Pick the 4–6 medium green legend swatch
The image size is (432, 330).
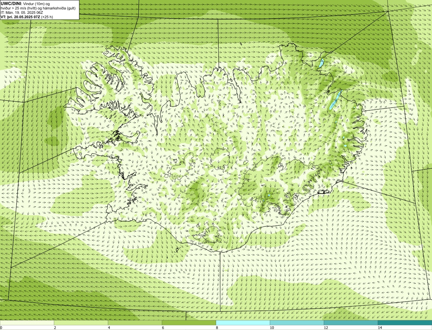pyautogui.click(x=135, y=323)
